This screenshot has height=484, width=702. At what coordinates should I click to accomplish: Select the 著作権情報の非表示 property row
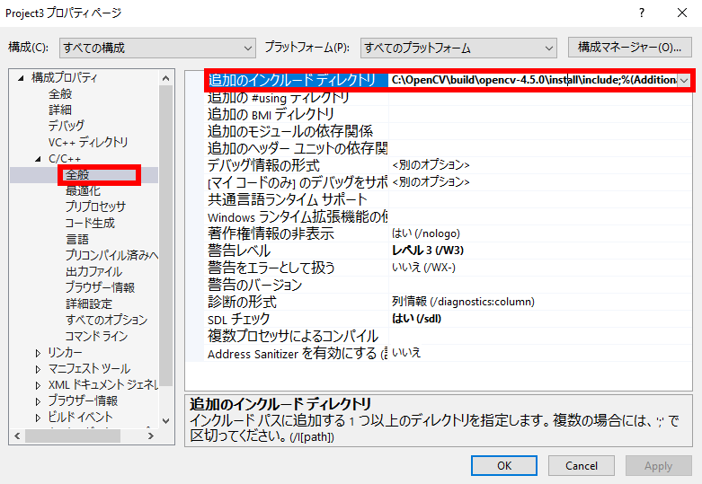(448, 233)
